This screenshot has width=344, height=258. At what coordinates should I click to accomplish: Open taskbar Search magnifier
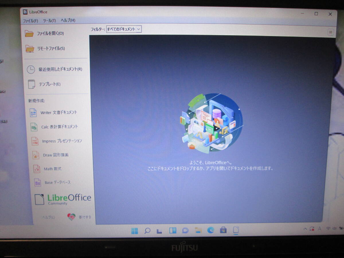147,231
